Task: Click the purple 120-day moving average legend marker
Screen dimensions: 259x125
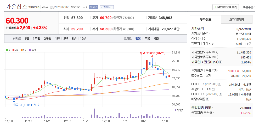Action: coord(30,50)
